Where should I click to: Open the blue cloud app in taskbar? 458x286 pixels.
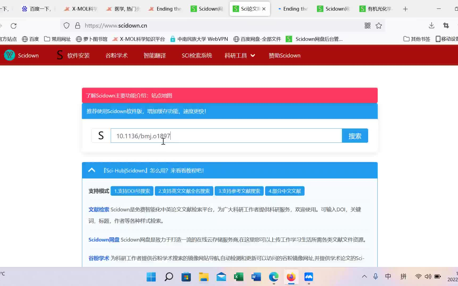point(309,277)
